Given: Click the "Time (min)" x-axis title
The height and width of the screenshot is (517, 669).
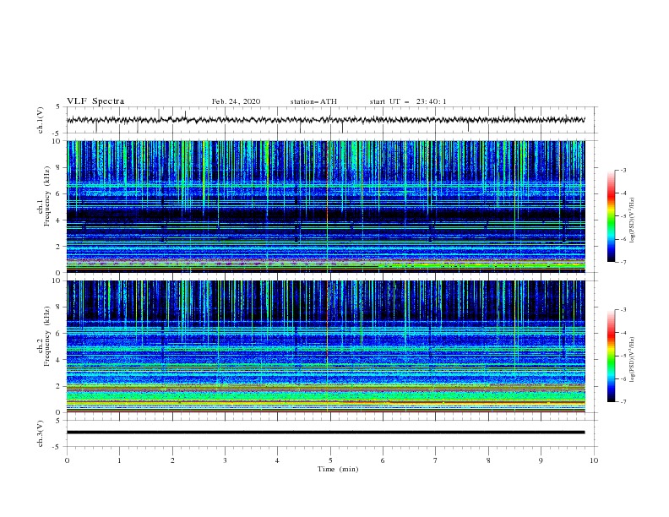Looking at the screenshot, I should (x=338, y=469).
